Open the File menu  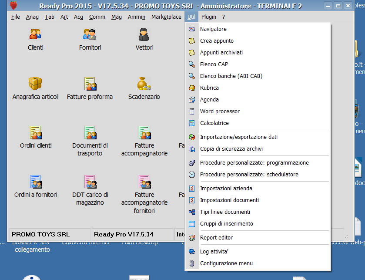pyautogui.click(x=16, y=17)
